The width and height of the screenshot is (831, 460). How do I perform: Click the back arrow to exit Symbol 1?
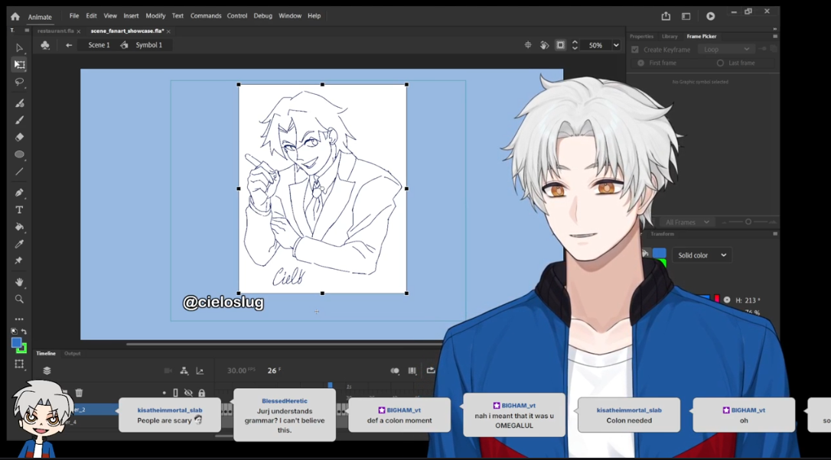pos(69,45)
